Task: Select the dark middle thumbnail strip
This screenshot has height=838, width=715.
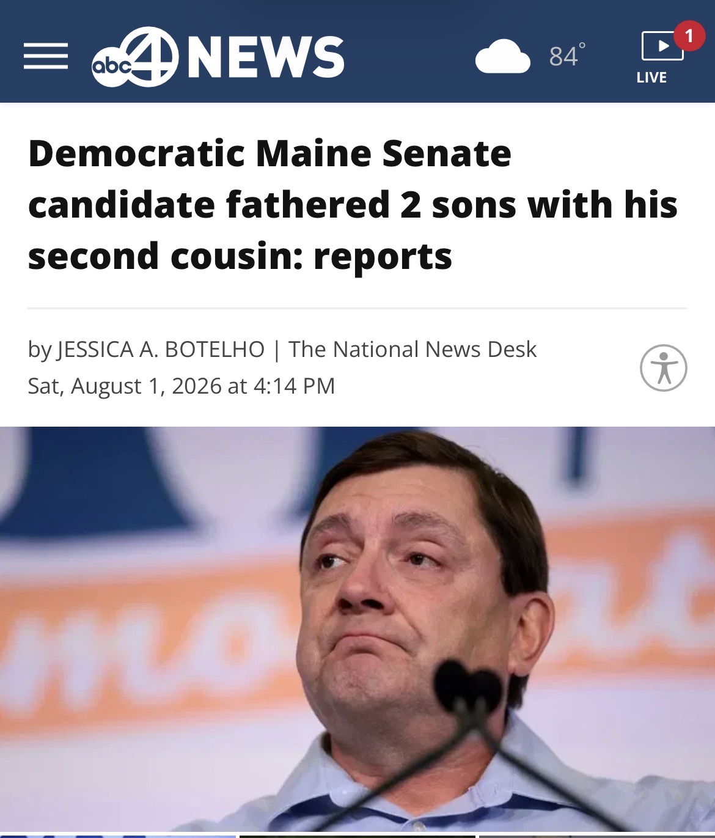Action: coord(358,836)
